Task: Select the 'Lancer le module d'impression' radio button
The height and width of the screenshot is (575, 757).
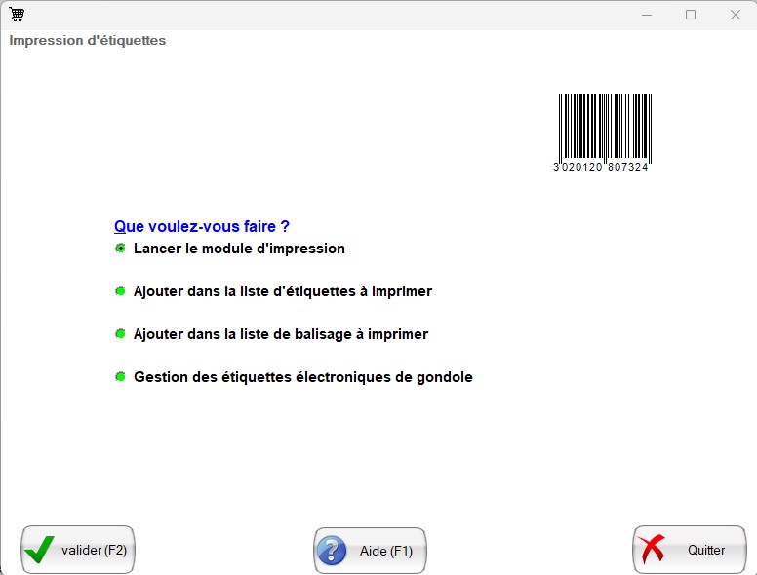Action: 120,249
